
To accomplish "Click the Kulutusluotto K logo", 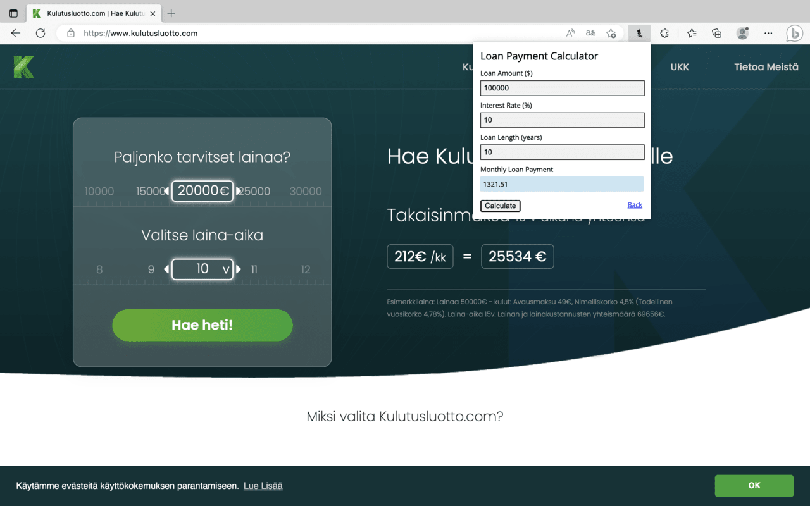I will pyautogui.click(x=24, y=67).
